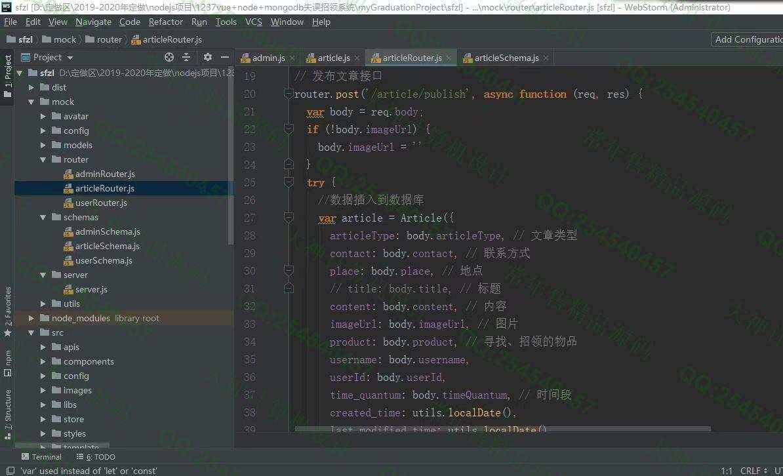Image resolution: width=783 pixels, height=476 pixels.
Task: Toggle the 7: Structure side tool window
Action: click(x=7, y=414)
